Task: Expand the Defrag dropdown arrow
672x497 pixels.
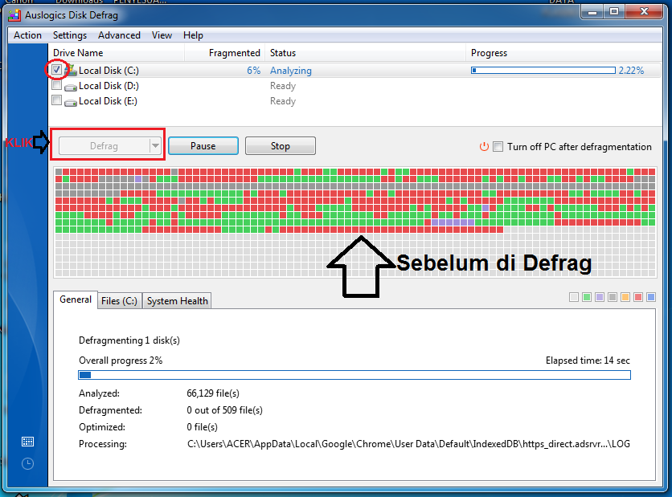Action: [155, 146]
